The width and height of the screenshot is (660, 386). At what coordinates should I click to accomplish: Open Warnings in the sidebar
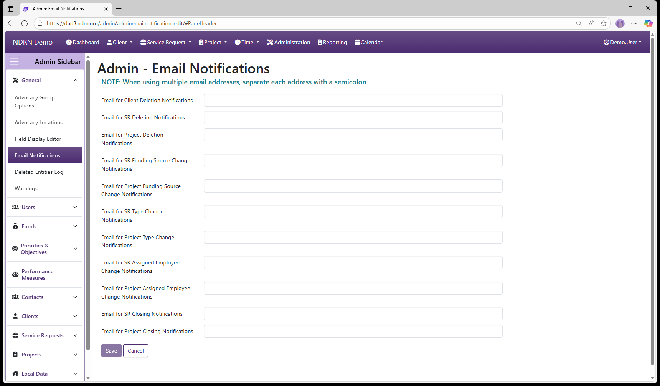45,188
